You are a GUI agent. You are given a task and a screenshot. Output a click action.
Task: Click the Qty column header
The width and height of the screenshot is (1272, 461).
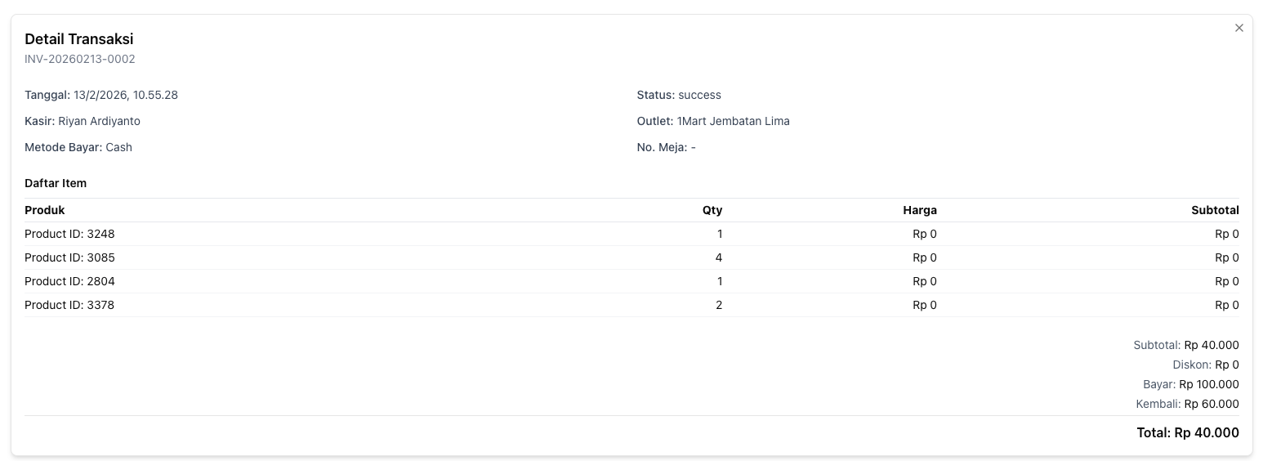[712, 210]
